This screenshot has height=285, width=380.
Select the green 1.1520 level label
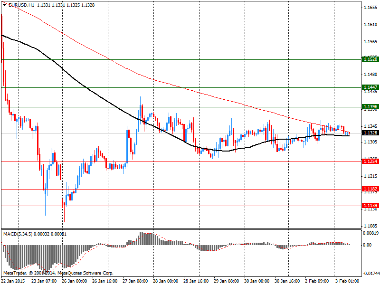click(x=370, y=59)
